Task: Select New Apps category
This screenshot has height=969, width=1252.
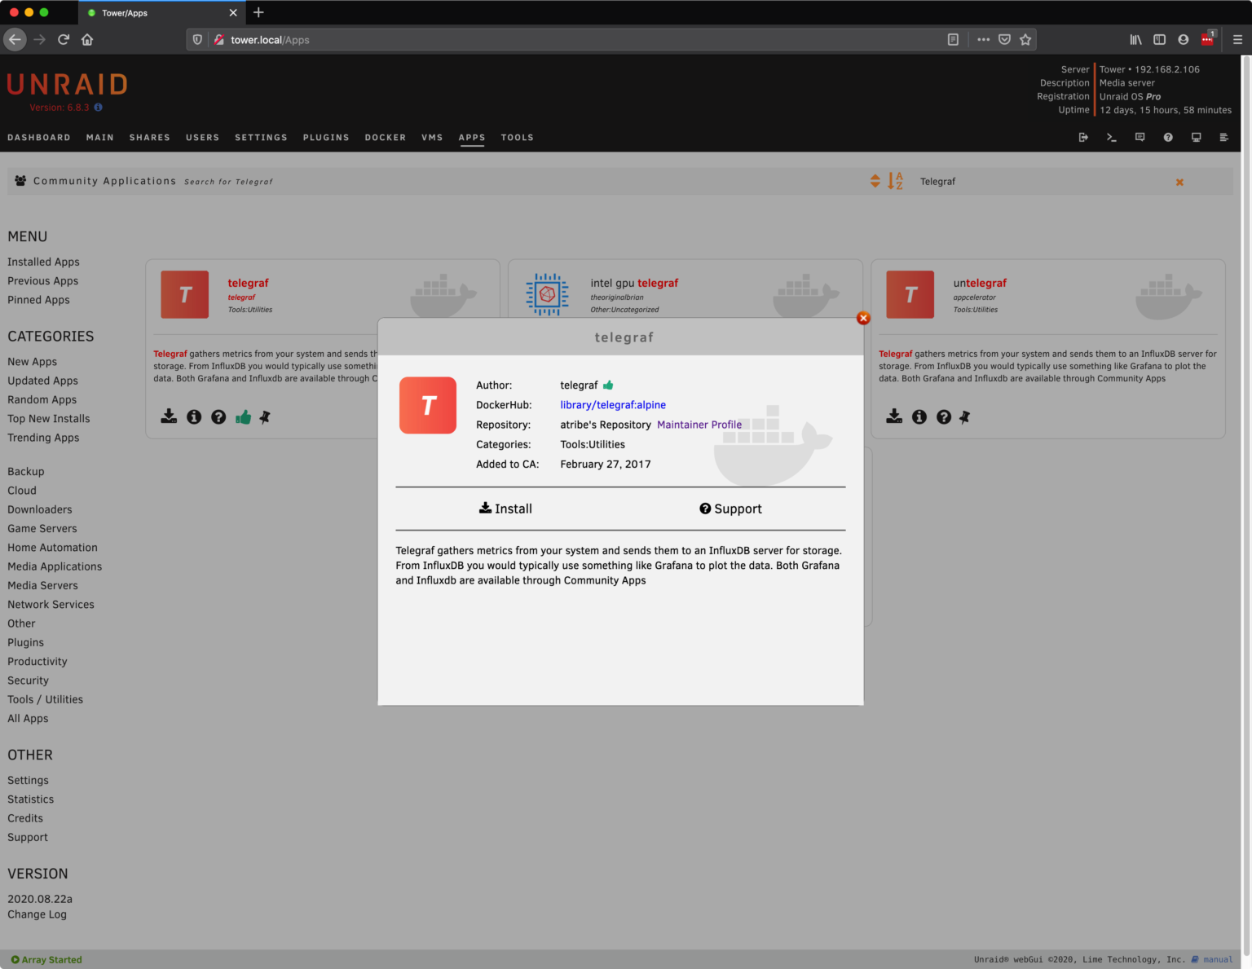Action: coord(33,362)
